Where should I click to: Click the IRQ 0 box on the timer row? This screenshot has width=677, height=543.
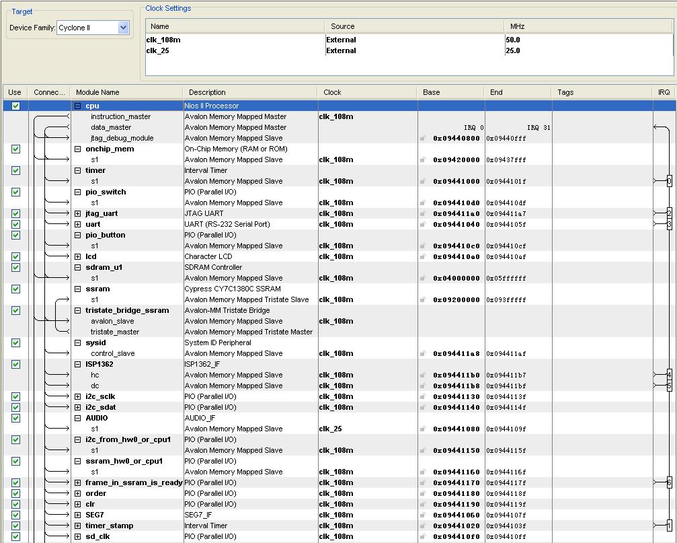[x=669, y=181]
